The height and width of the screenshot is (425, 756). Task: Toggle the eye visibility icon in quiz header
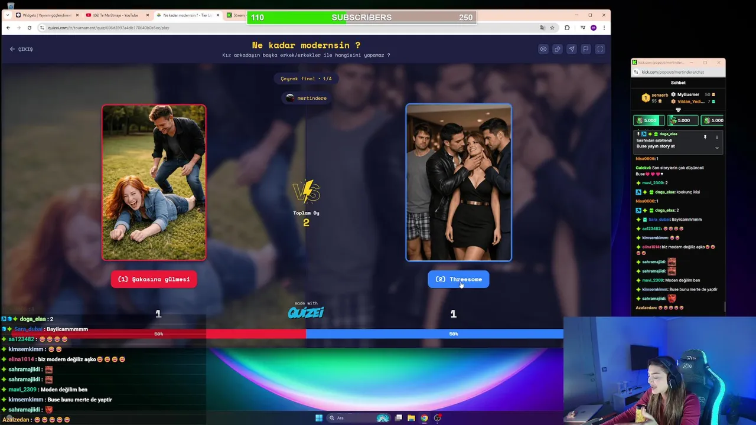(x=543, y=49)
